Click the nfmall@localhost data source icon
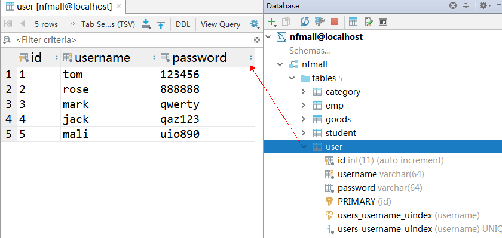502x238 pixels. (x=281, y=37)
